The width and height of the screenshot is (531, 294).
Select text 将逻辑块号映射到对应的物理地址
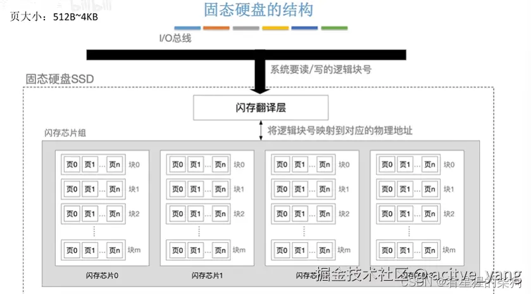[x=340, y=131]
